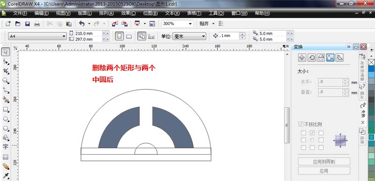Switch to Scale and Mirror transform mode
The width and height of the screenshot is (375, 181).
point(321,58)
